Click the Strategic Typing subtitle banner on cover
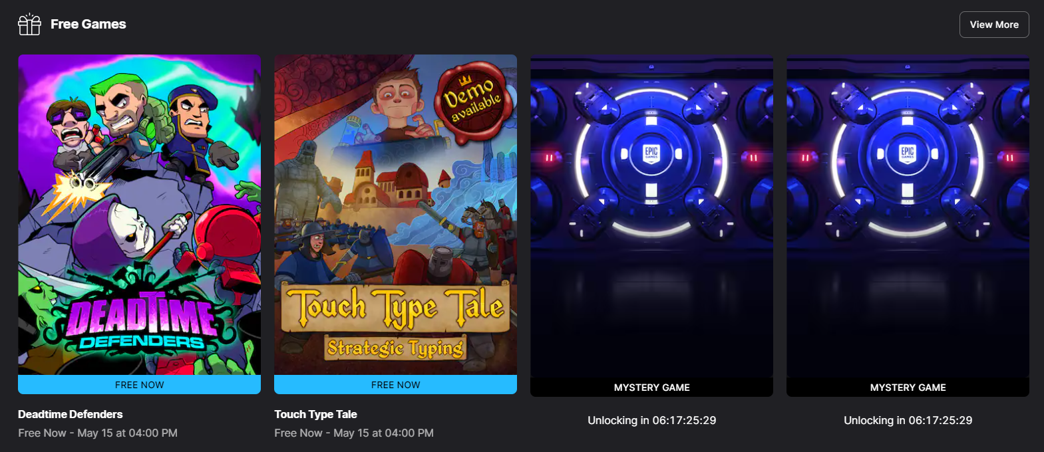 click(395, 348)
